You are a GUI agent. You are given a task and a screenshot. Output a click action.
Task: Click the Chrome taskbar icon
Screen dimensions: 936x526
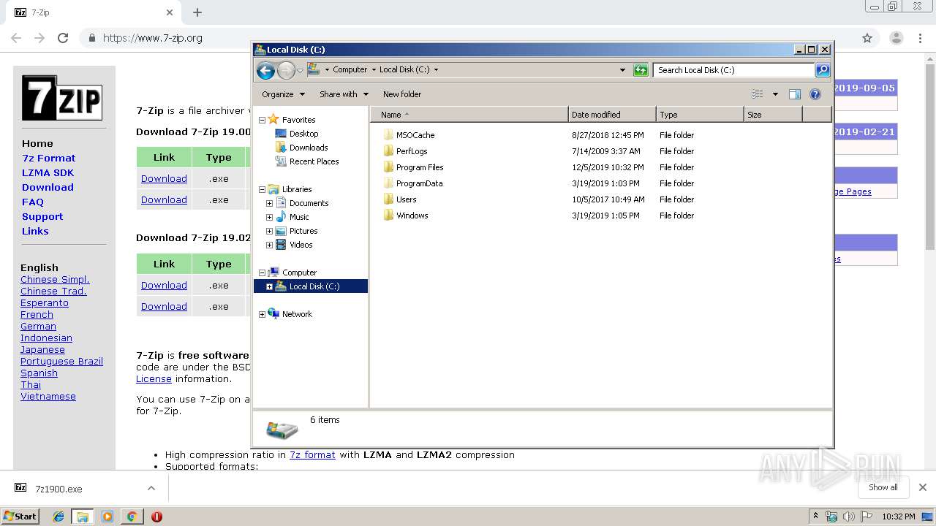(132, 517)
